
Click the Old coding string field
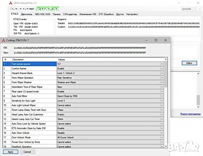pyautogui.click(x=80, y=48)
